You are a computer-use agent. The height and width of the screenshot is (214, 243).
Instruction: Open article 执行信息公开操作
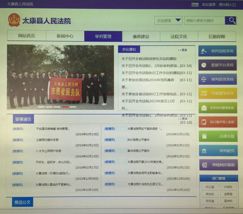[x=139, y=140]
